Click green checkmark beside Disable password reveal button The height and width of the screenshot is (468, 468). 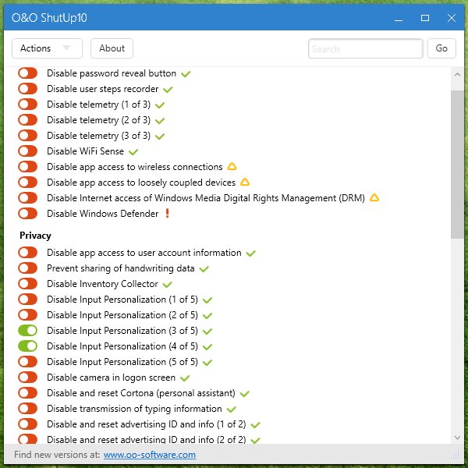tap(186, 74)
